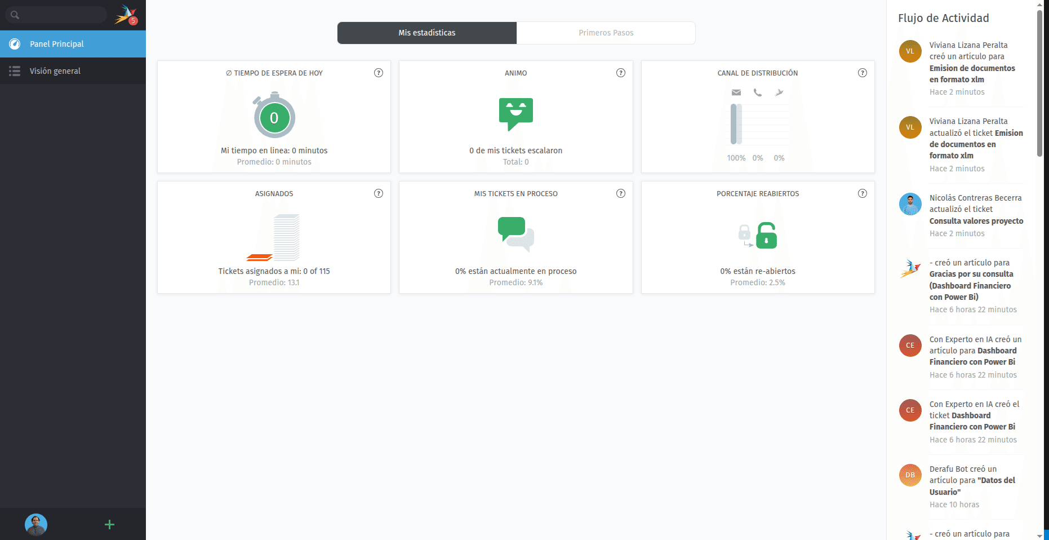Switch to Primeros Pasos tab

(606, 33)
